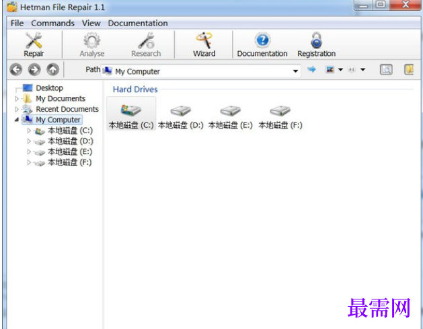Expand 本地磁盘 (D:) in the tree

(x=29, y=141)
